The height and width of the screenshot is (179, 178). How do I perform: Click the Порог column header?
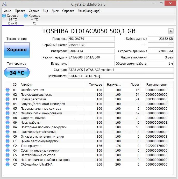(131, 85)
